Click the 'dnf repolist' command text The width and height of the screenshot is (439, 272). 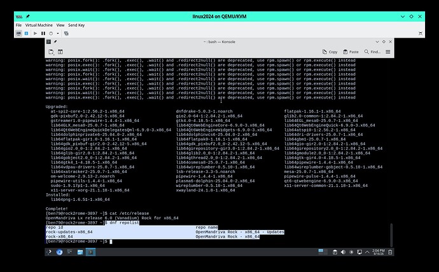[x=124, y=222]
